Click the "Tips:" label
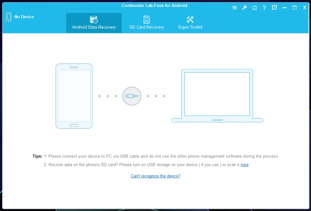Image resolution: width=311 pixels, height=211 pixels. point(37,156)
